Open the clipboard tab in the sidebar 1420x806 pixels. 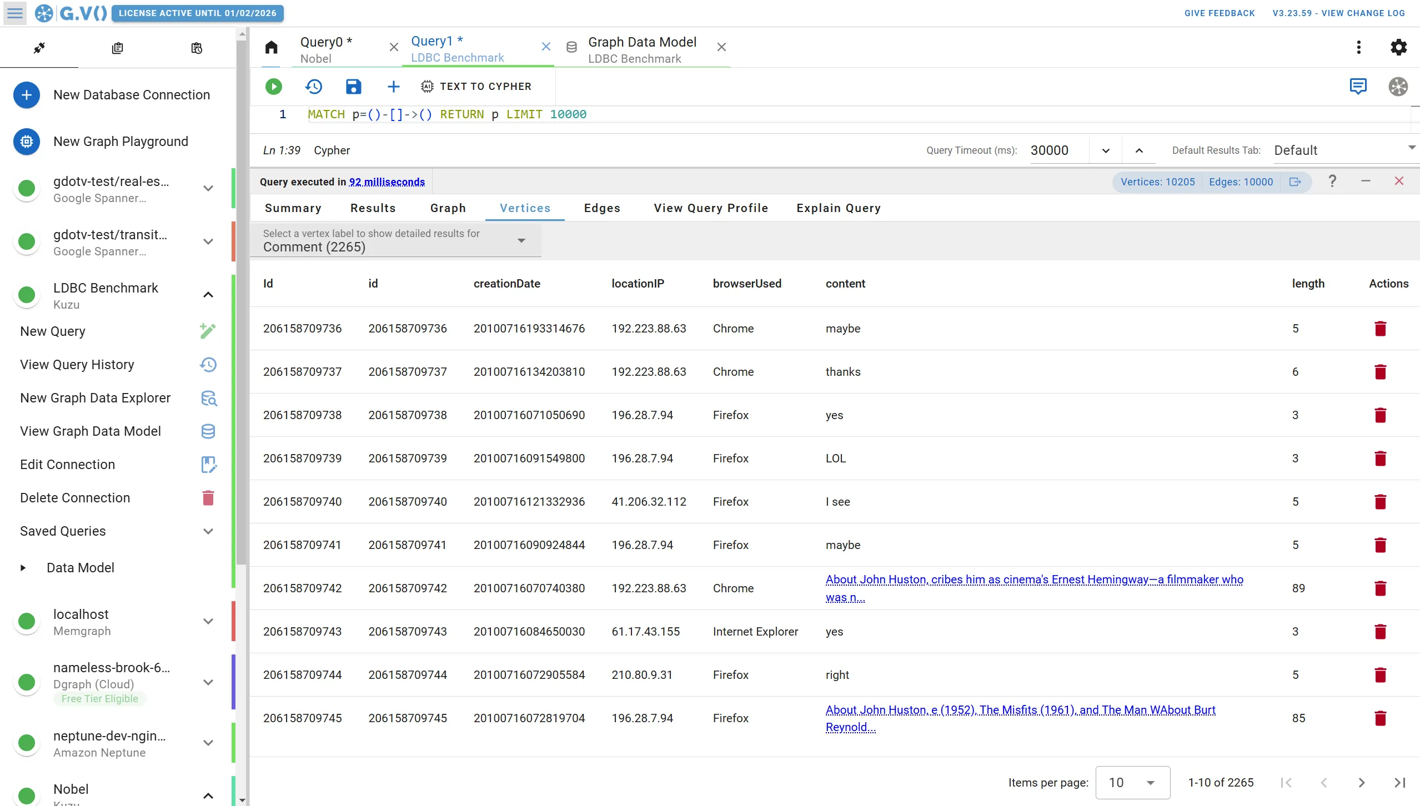pyautogui.click(x=117, y=48)
